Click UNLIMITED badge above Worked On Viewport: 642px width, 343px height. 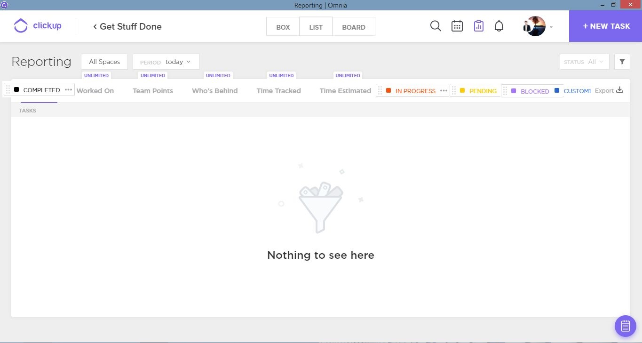(x=96, y=75)
